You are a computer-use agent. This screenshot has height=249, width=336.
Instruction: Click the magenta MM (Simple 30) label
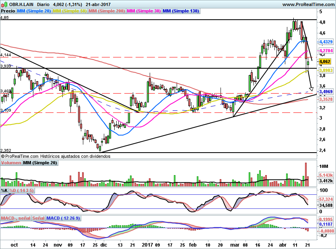tap(144, 11)
